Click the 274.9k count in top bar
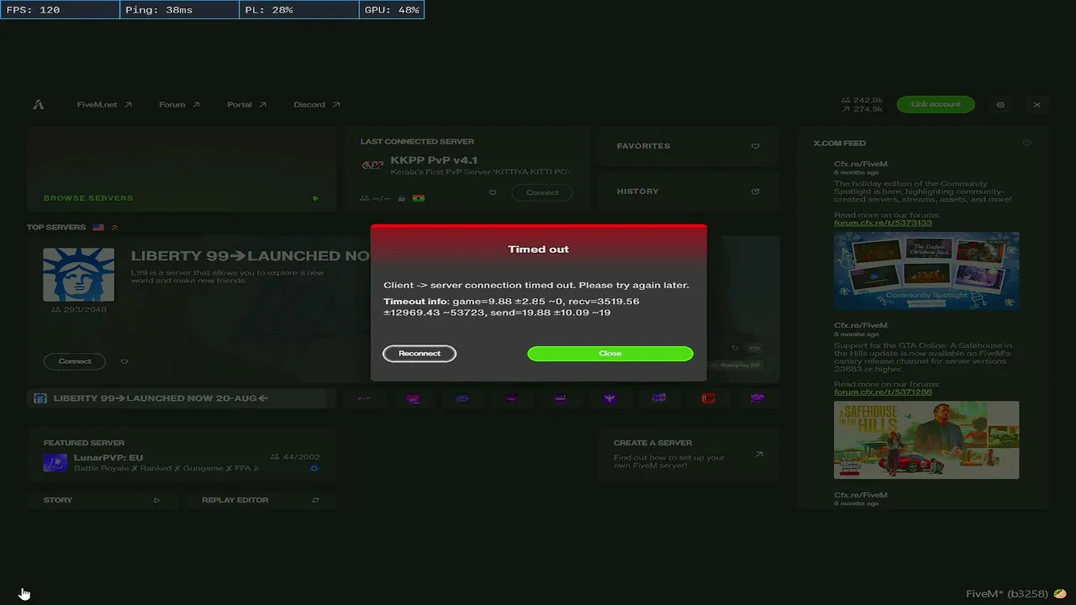The height and width of the screenshot is (605, 1076). point(862,109)
